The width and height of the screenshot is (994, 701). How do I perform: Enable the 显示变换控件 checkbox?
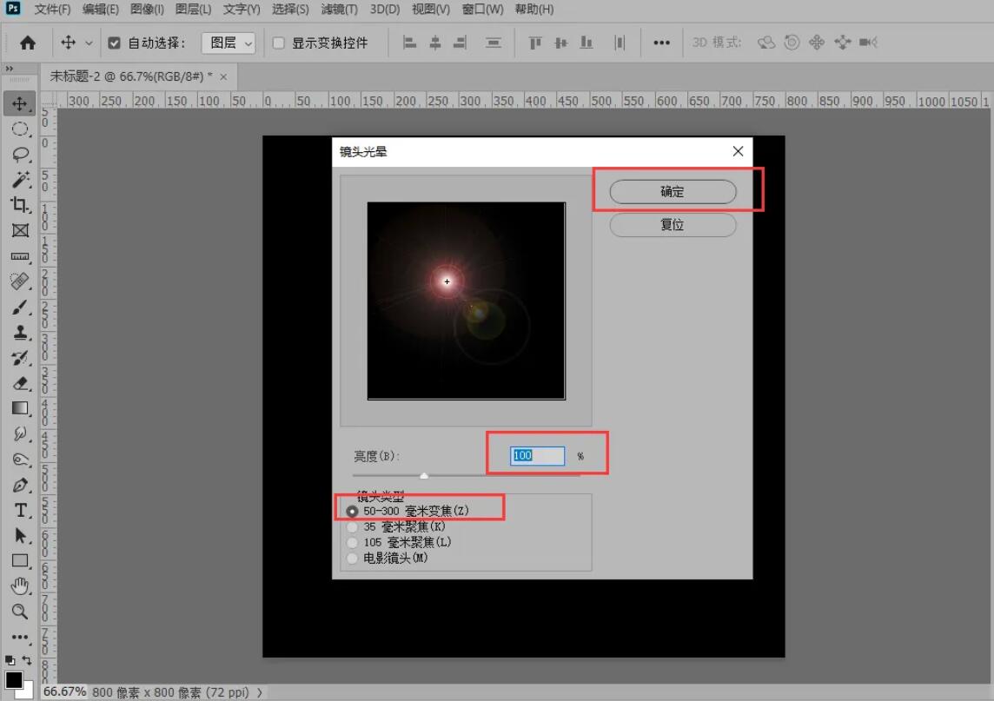[x=277, y=42]
